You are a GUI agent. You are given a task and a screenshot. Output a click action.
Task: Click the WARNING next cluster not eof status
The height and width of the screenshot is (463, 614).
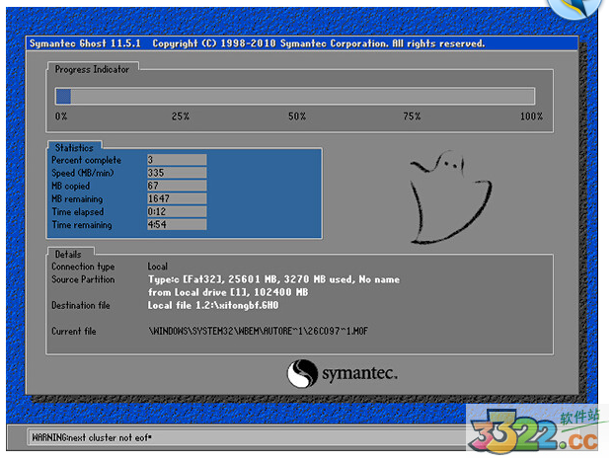tap(92, 437)
